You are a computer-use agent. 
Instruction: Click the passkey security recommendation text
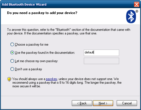(x=67, y=83)
